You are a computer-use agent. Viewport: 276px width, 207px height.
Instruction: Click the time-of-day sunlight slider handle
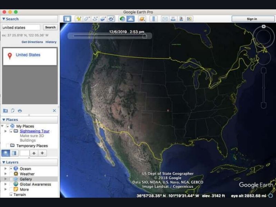click(x=145, y=36)
